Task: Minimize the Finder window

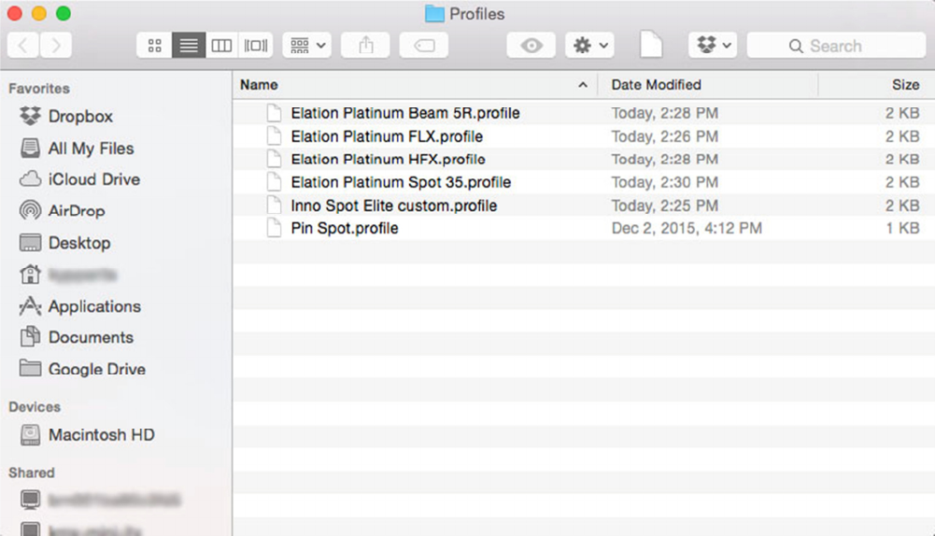Action: 39,14
